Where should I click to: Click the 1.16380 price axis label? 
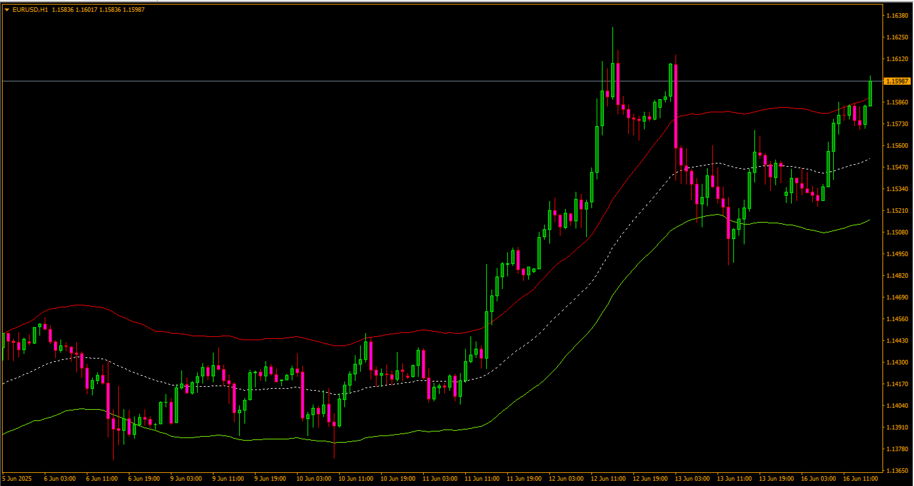click(897, 15)
